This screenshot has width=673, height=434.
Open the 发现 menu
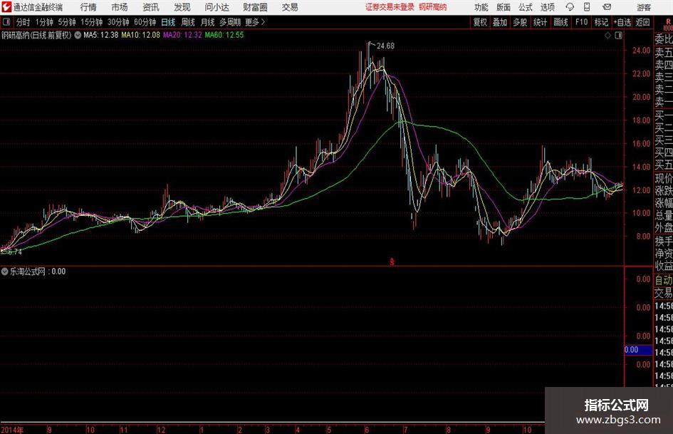[x=182, y=7]
